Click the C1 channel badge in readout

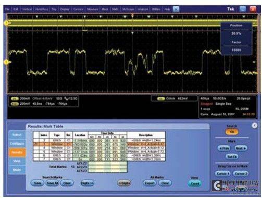[15, 98]
